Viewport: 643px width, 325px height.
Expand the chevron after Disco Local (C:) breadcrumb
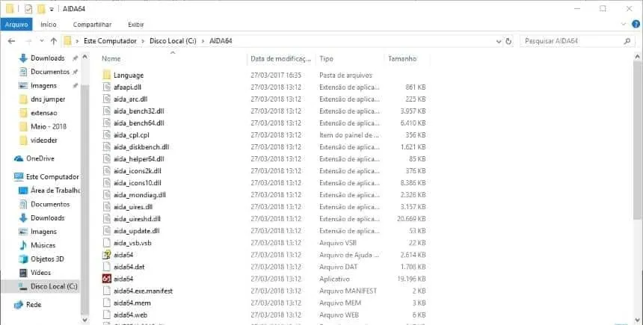203,41
